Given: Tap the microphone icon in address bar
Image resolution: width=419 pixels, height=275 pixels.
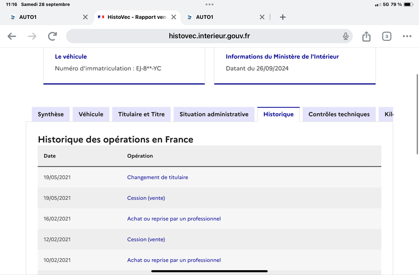Looking at the screenshot, I should [x=346, y=36].
